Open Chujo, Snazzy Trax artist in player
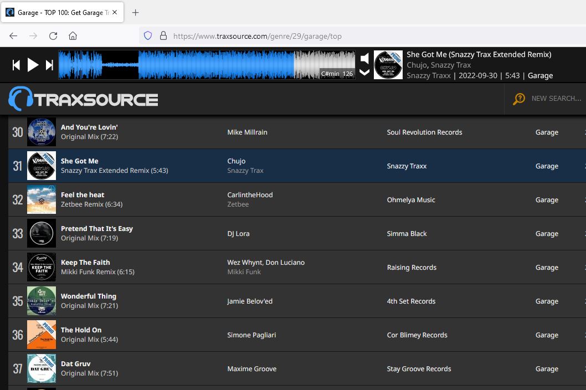Screen dimensions: 586x390 click(x=438, y=65)
